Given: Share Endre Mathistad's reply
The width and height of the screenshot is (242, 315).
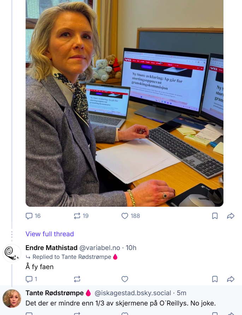Looking at the screenshot, I should [x=231, y=279].
